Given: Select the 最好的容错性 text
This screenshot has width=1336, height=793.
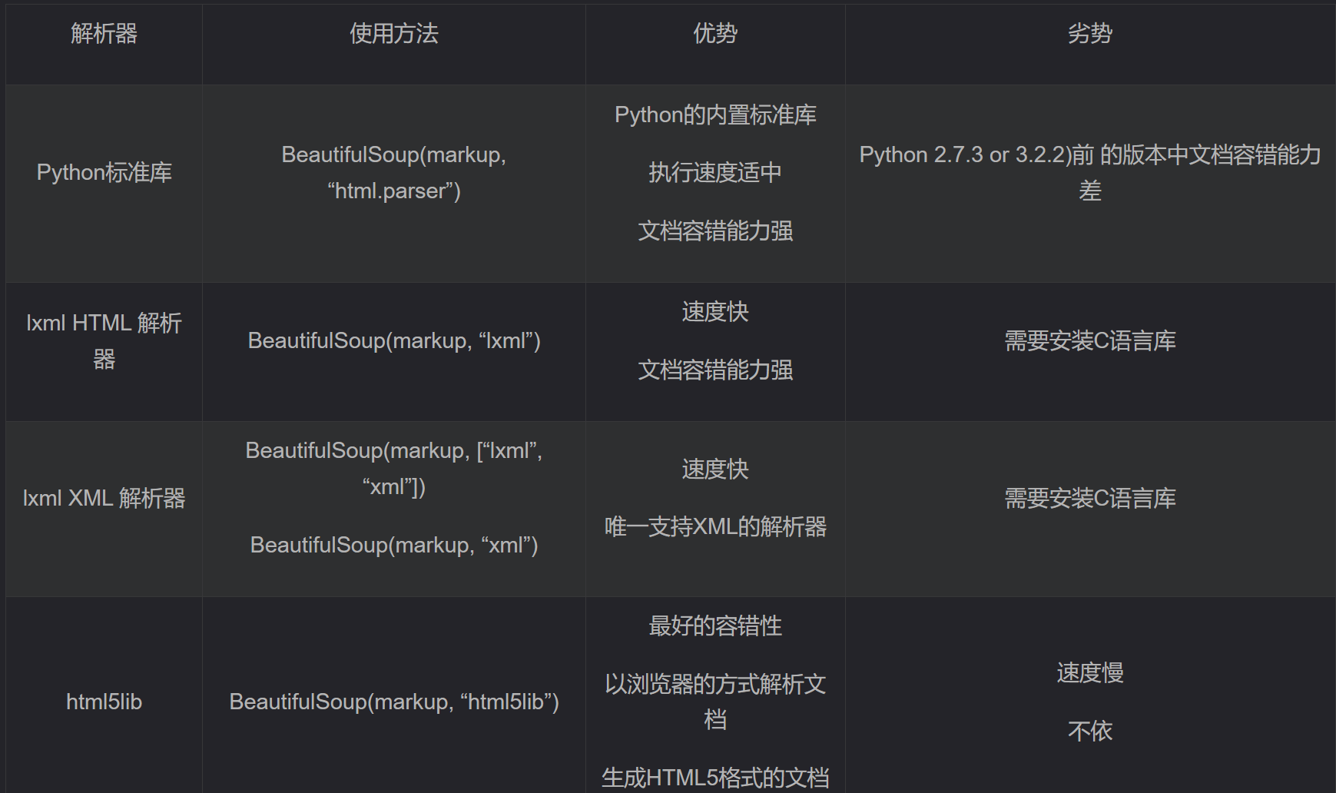Looking at the screenshot, I should tap(714, 626).
